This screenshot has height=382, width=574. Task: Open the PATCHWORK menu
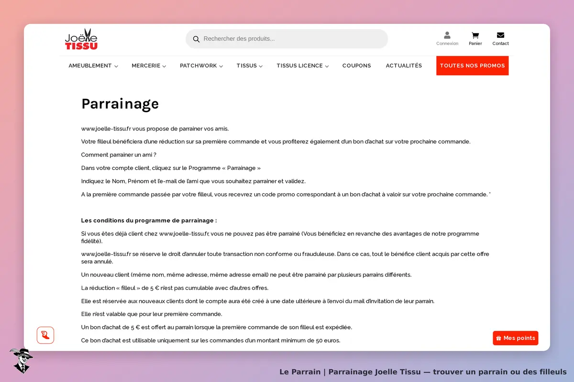point(199,66)
